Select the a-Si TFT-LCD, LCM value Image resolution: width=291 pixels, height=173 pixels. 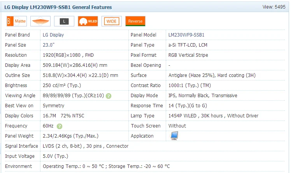point(188,45)
